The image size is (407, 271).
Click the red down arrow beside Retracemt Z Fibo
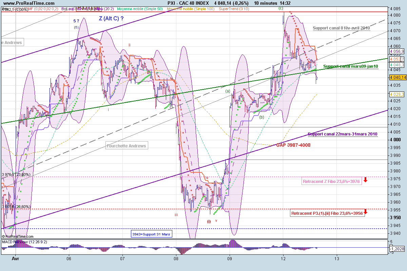pos(365,180)
